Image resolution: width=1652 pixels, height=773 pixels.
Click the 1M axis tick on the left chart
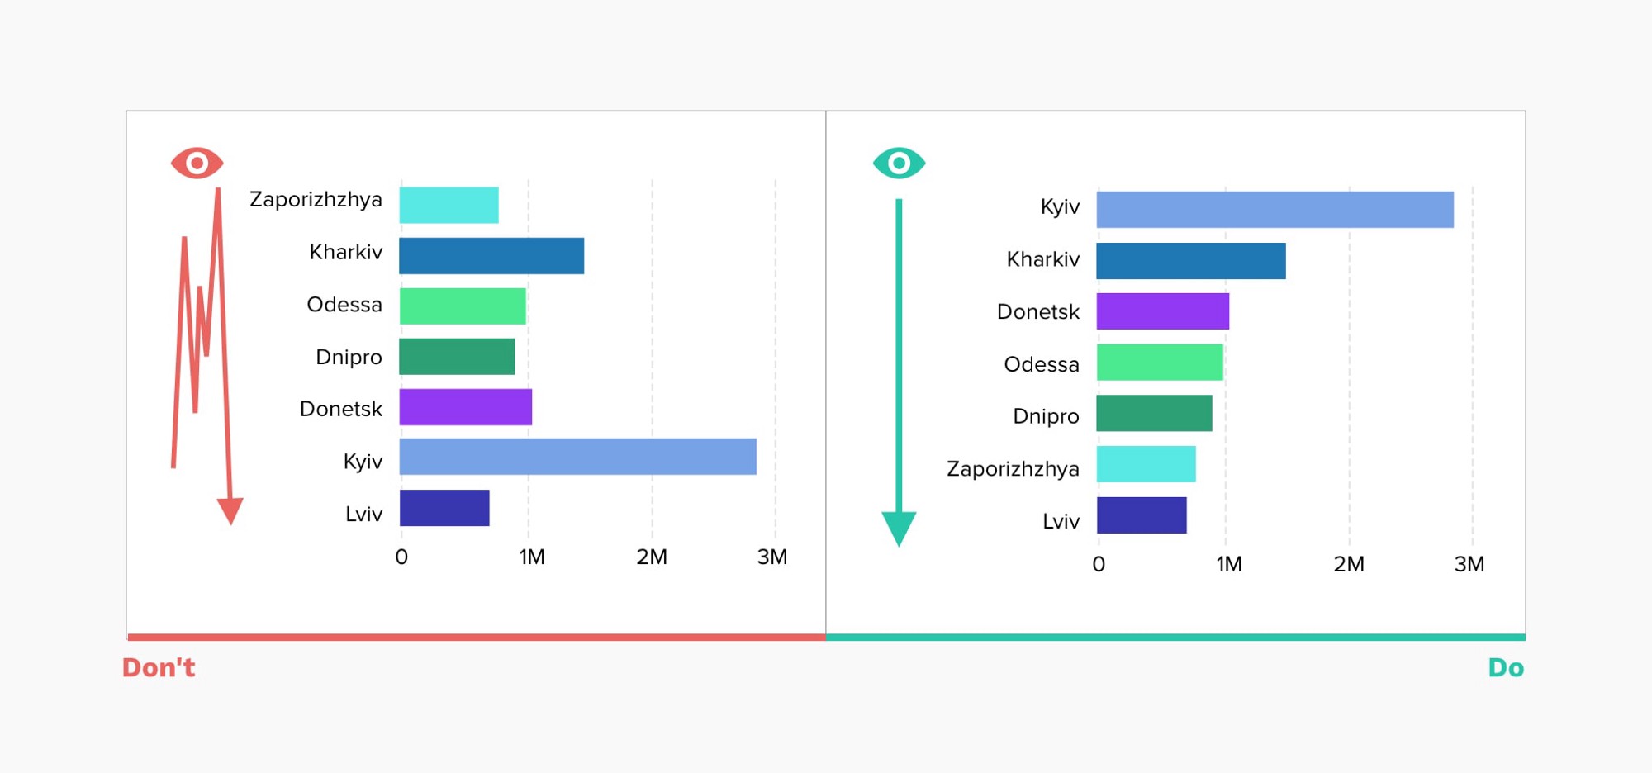click(x=532, y=557)
